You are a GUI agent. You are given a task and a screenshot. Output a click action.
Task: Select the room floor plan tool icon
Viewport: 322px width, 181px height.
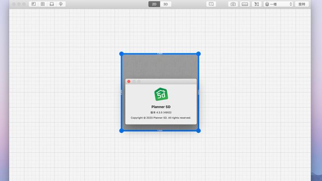tap(34, 4)
